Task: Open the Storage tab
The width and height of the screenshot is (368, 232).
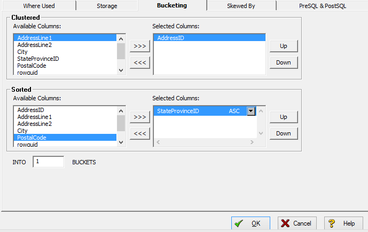Action: tap(107, 6)
